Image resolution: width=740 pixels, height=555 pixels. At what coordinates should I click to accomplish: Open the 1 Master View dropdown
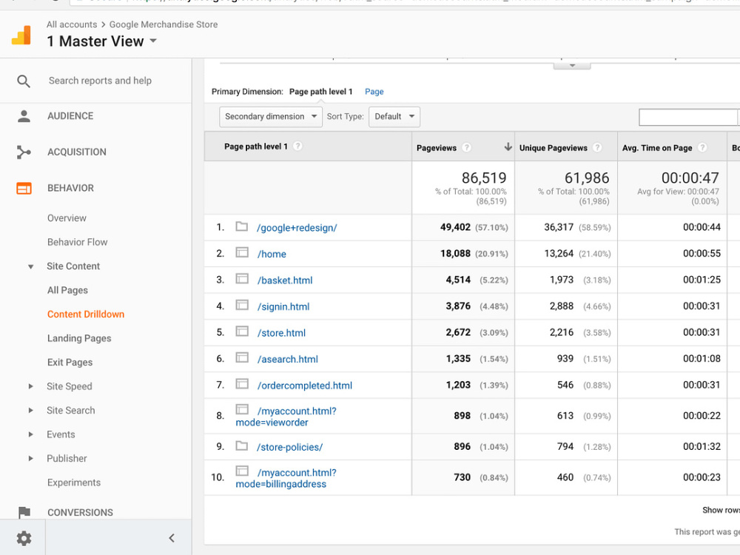(x=102, y=41)
